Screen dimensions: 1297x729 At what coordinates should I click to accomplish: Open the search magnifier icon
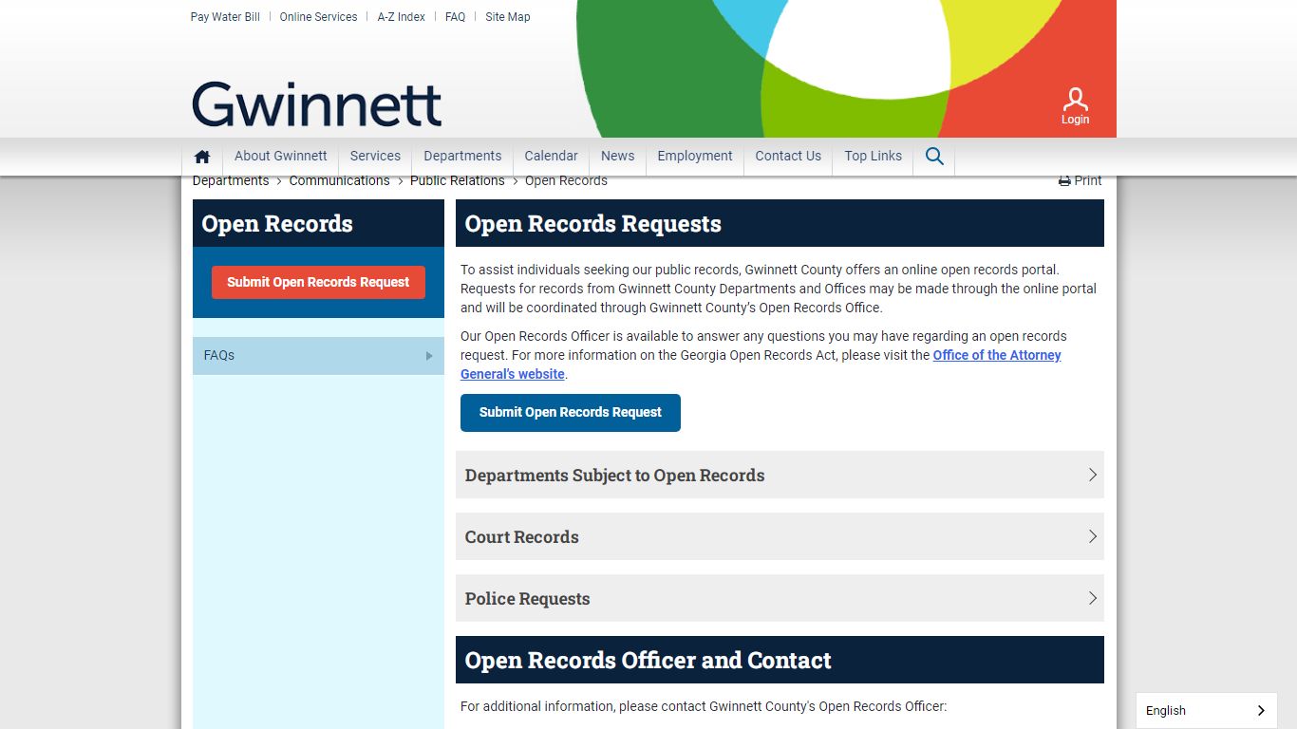(x=934, y=157)
